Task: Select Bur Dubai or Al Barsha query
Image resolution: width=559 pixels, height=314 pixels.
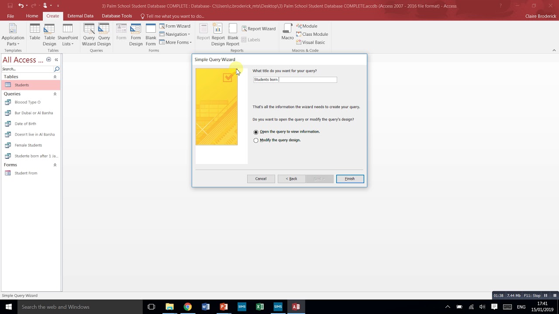Action: (x=31, y=113)
